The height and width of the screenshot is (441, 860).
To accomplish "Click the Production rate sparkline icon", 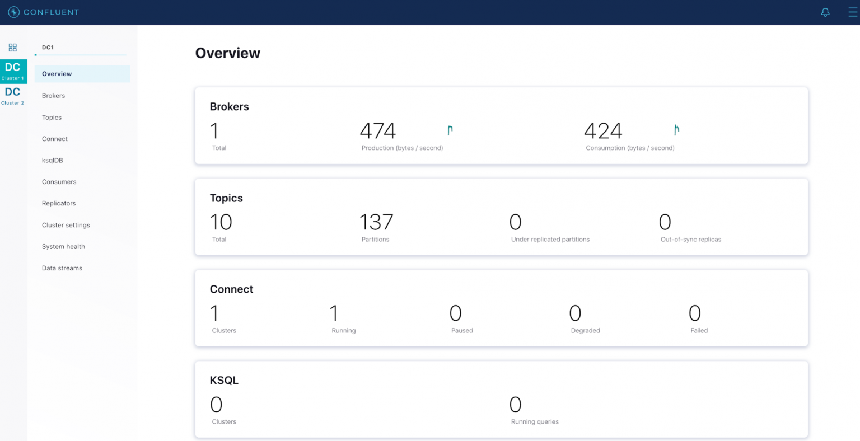I will click(x=450, y=129).
